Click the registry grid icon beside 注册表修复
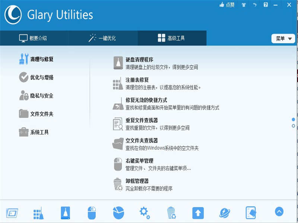The width and height of the screenshot is (298, 223). [x=118, y=83]
